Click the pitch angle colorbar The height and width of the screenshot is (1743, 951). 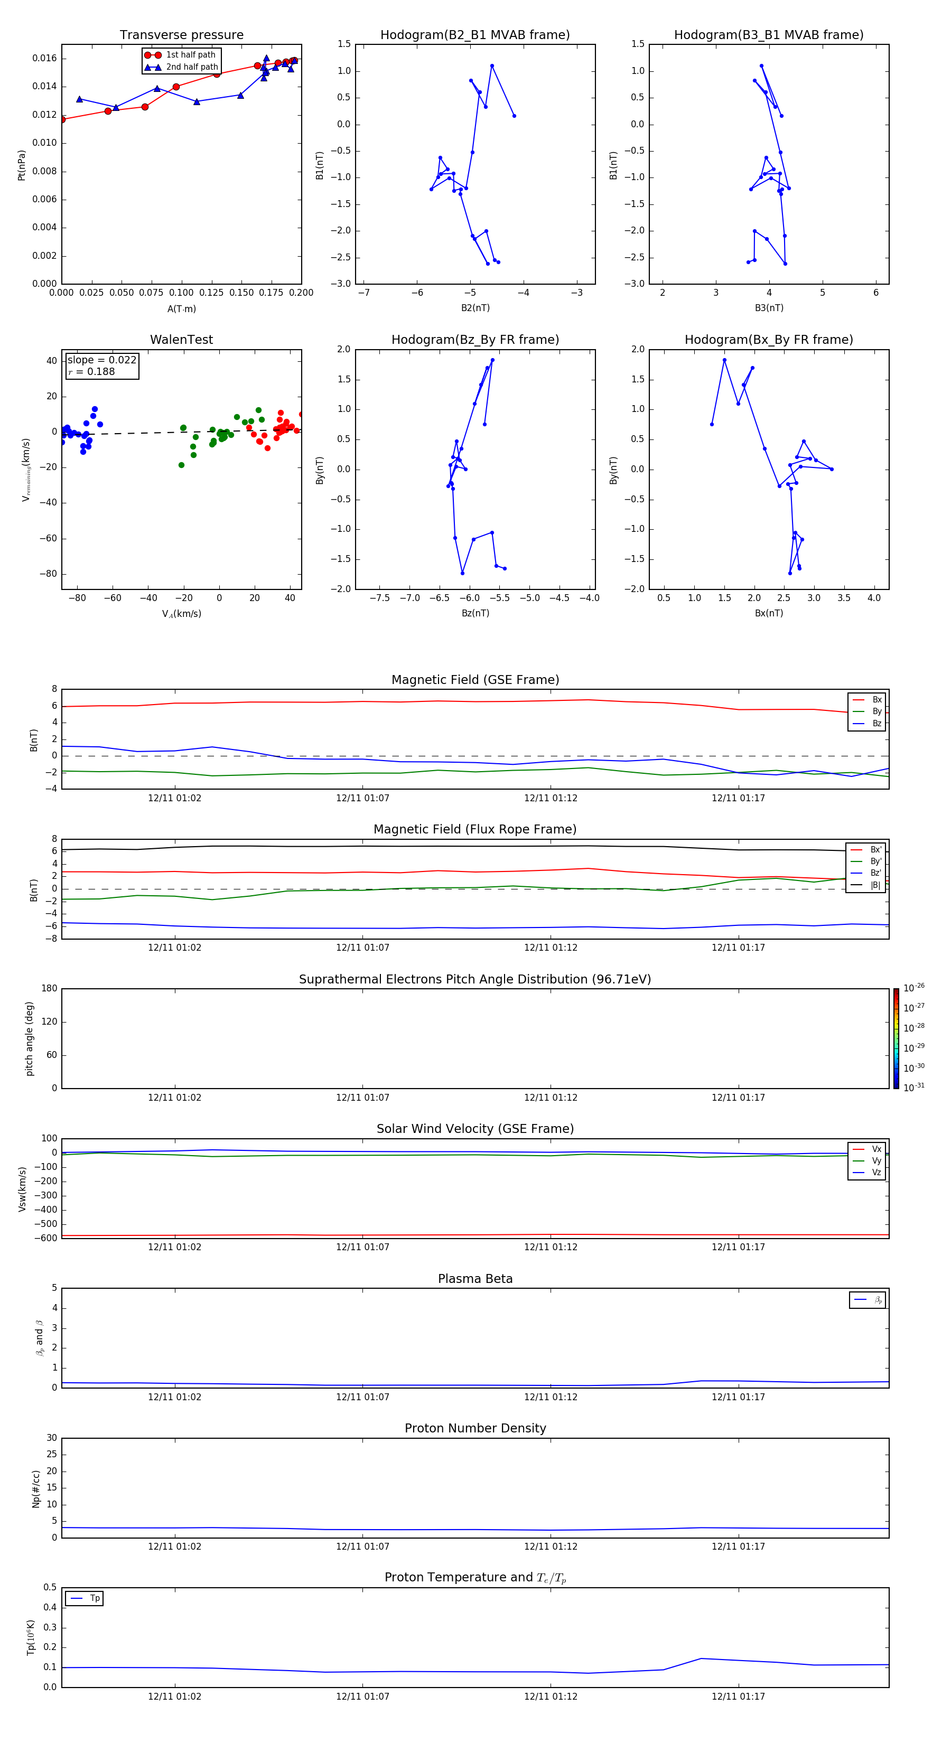[x=896, y=1038]
